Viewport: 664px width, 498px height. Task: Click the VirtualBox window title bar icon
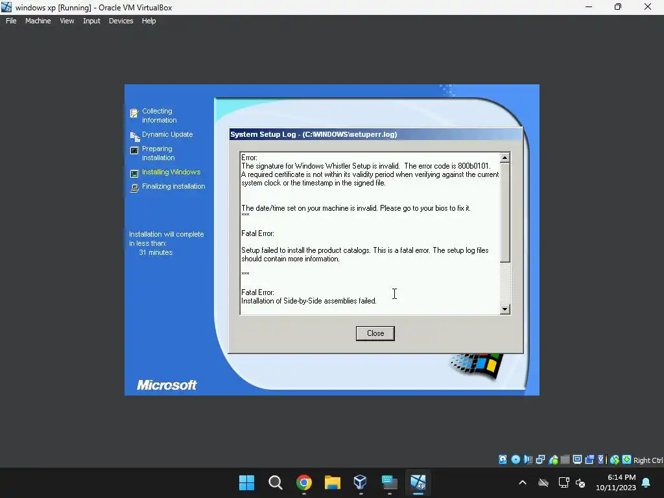[6, 7]
